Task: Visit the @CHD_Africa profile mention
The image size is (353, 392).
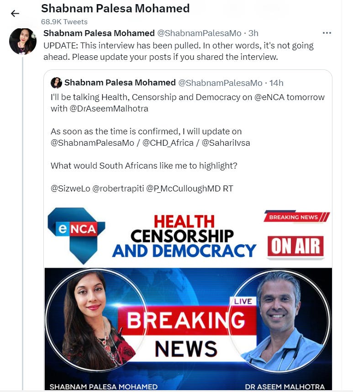Action: [168, 143]
